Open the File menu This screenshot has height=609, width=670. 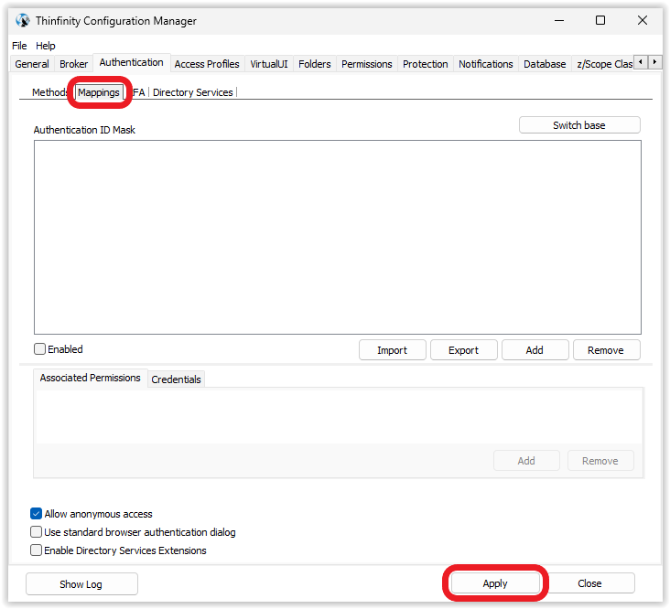point(19,46)
